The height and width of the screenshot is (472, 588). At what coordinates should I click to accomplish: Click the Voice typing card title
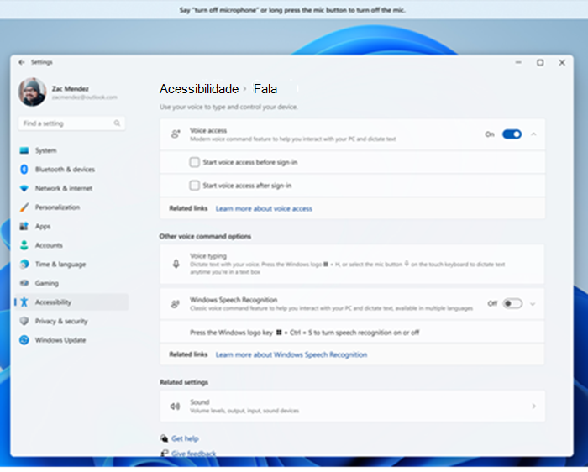tap(208, 256)
